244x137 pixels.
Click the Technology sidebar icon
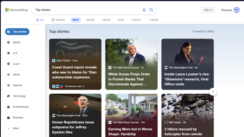(x=8, y=96)
